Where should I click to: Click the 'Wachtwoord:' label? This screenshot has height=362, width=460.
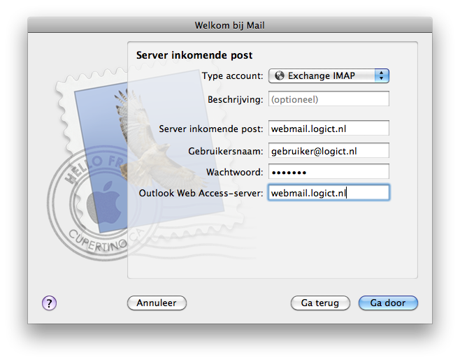pos(235,172)
